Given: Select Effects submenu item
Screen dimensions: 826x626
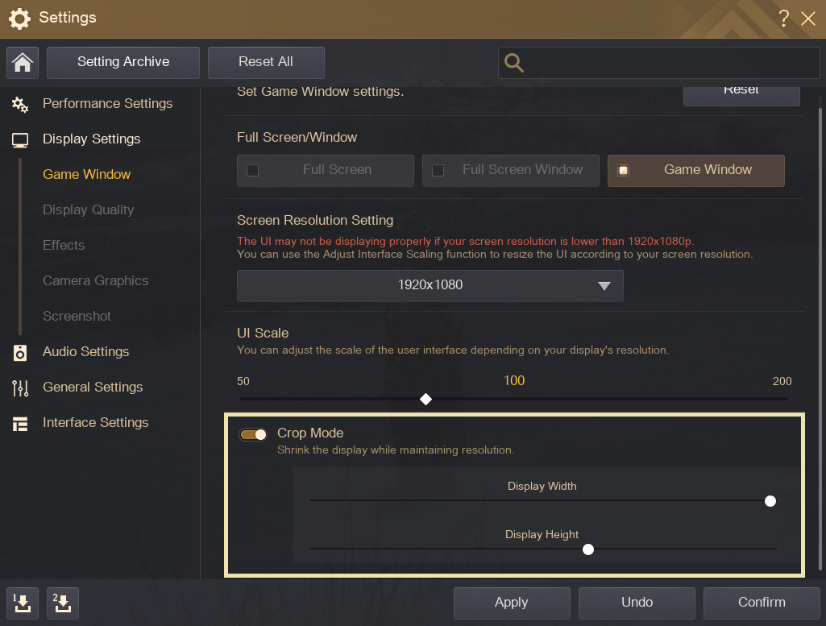Looking at the screenshot, I should pyautogui.click(x=64, y=246).
